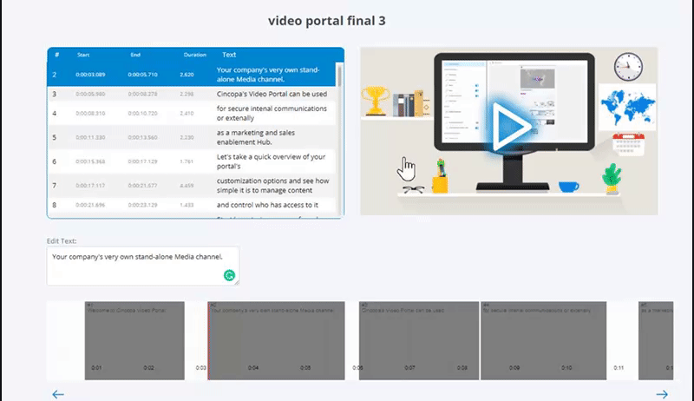Screen dimensions: 694x401
Task: Click the End time cell of row 2
Action: [x=143, y=75]
